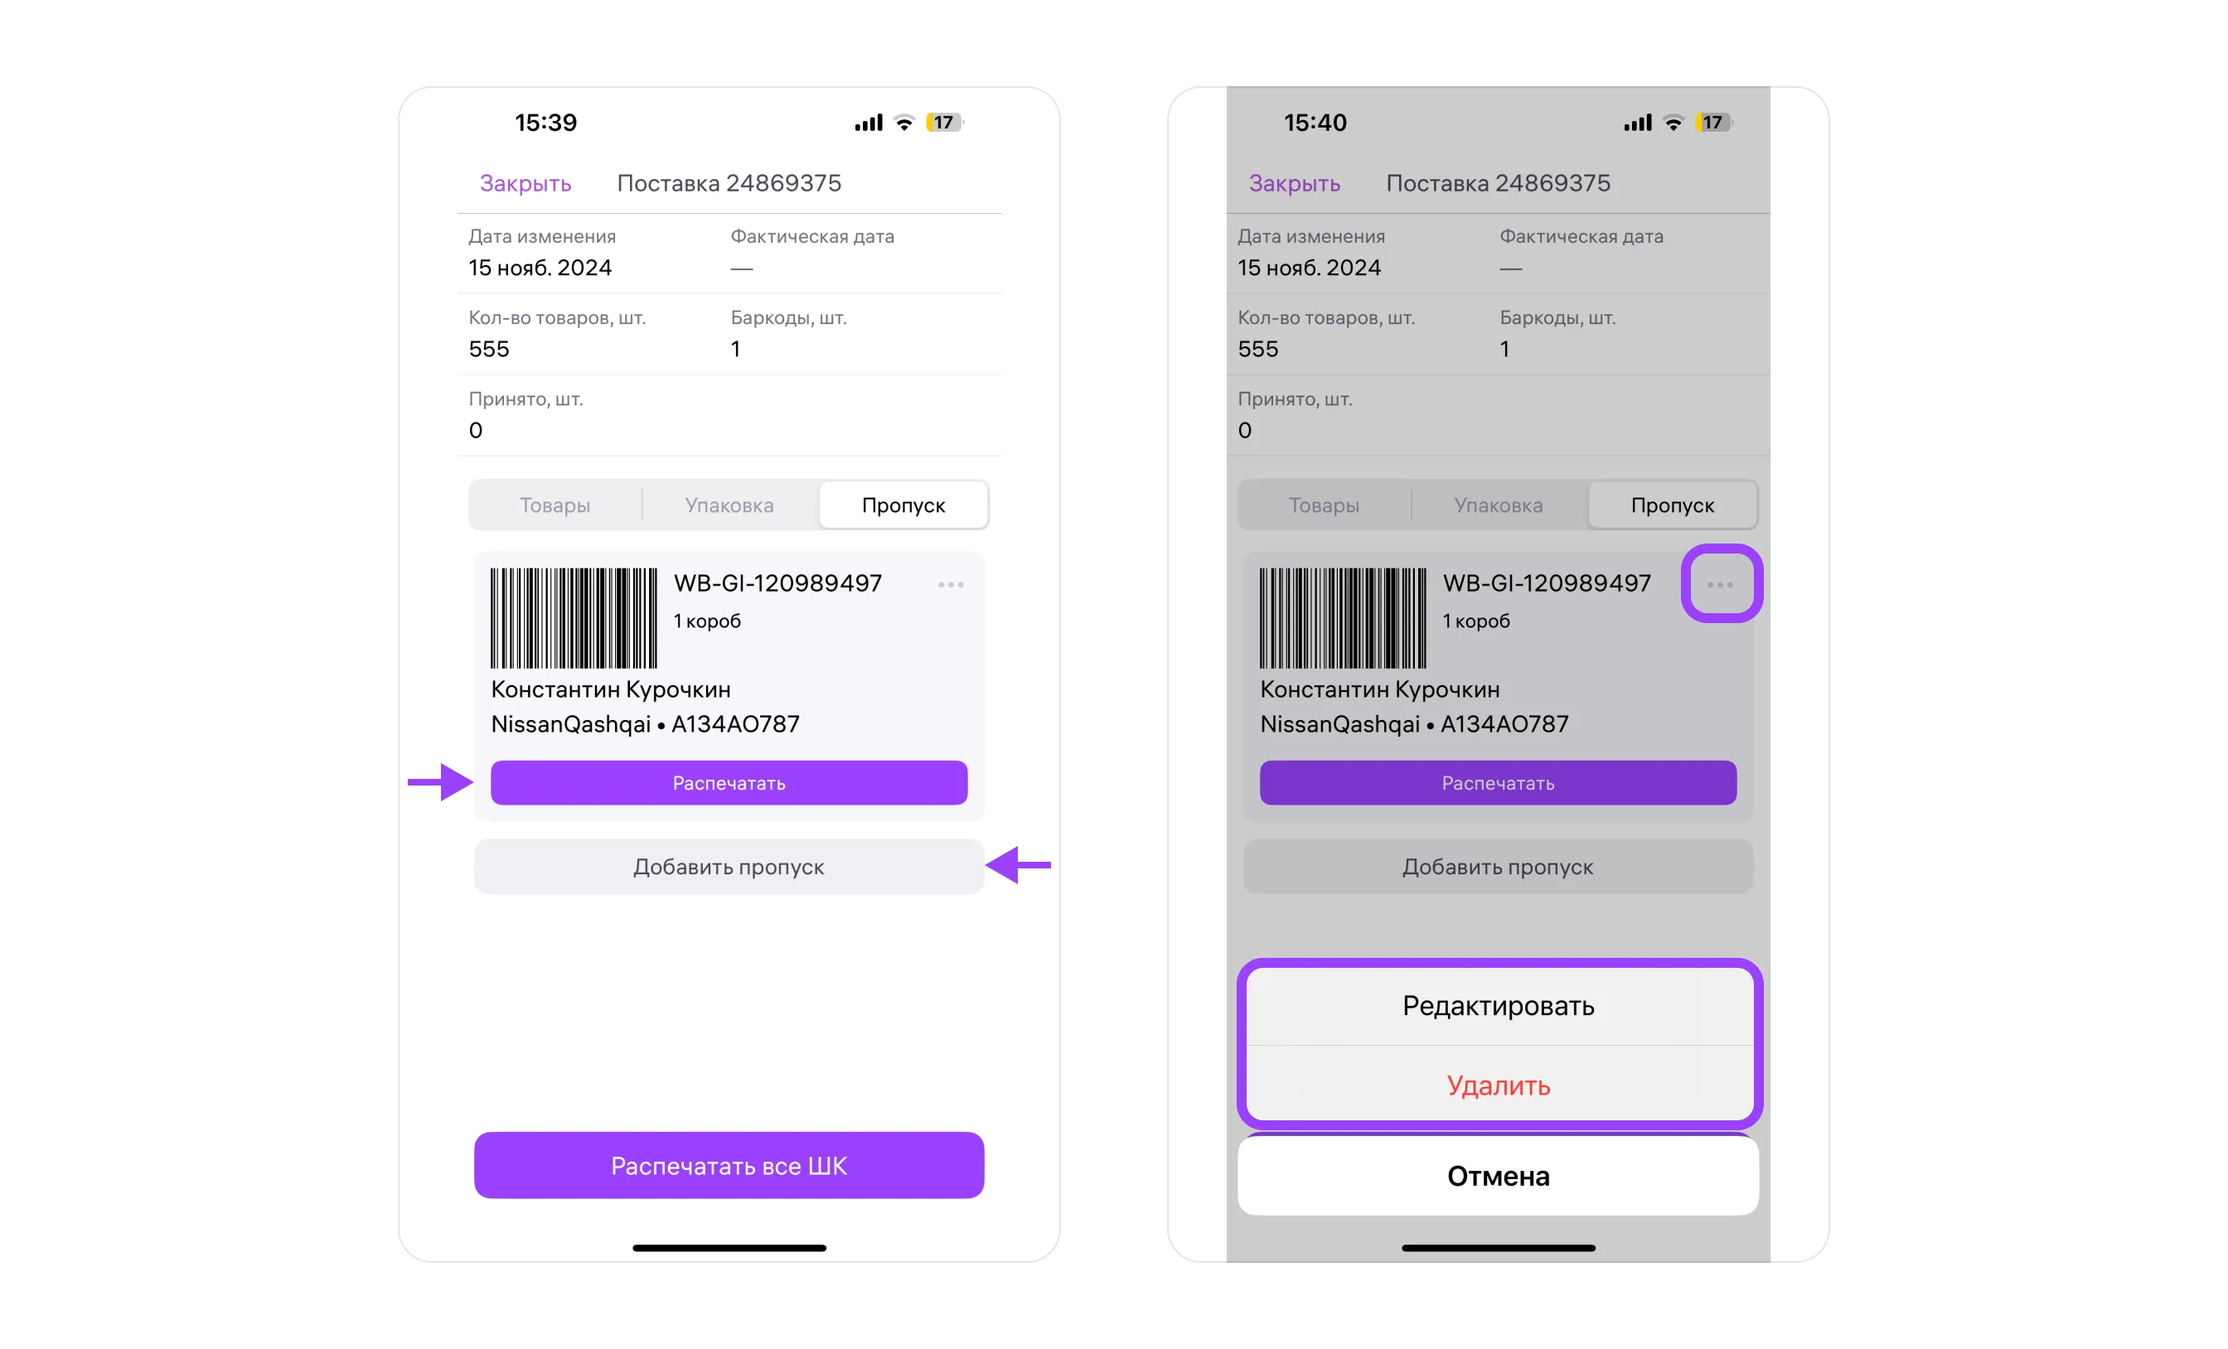Choose Удалить in action sheet
The width and height of the screenshot is (2228, 1349).
[1499, 1085]
